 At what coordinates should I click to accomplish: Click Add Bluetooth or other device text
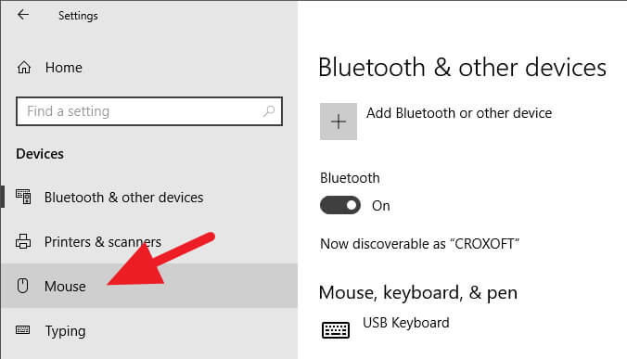[x=459, y=113]
